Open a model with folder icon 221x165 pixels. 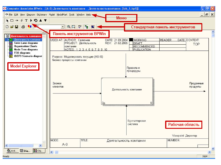[12, 27]
